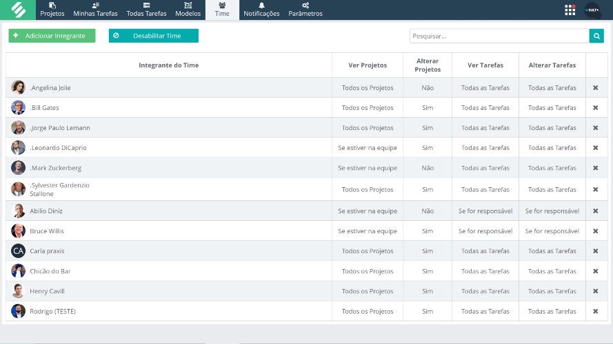
Task: Click Alterar Tarefas 'Se for responsável' for Bruce Willis
Action: pyautogui.click(x=552, y=231)
